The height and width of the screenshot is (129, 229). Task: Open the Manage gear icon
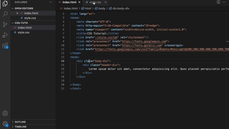[5, 124]
